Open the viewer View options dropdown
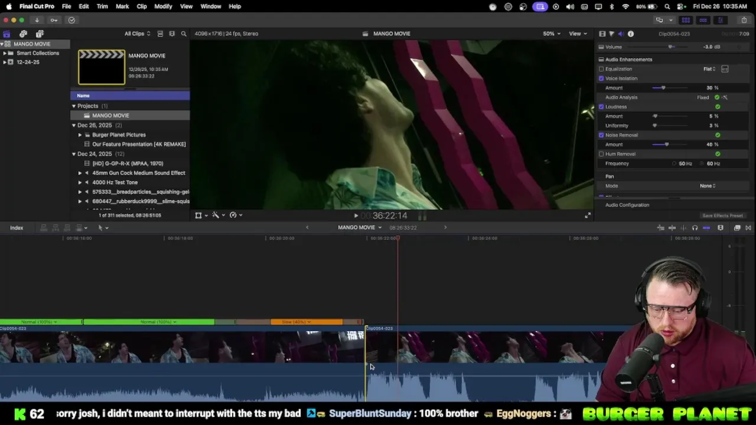 pos(577,34)
